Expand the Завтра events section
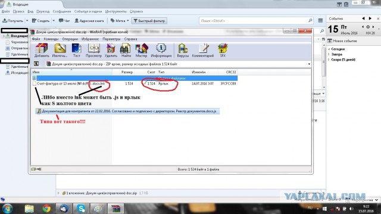 pyautogui.click(x=329, y=54)
